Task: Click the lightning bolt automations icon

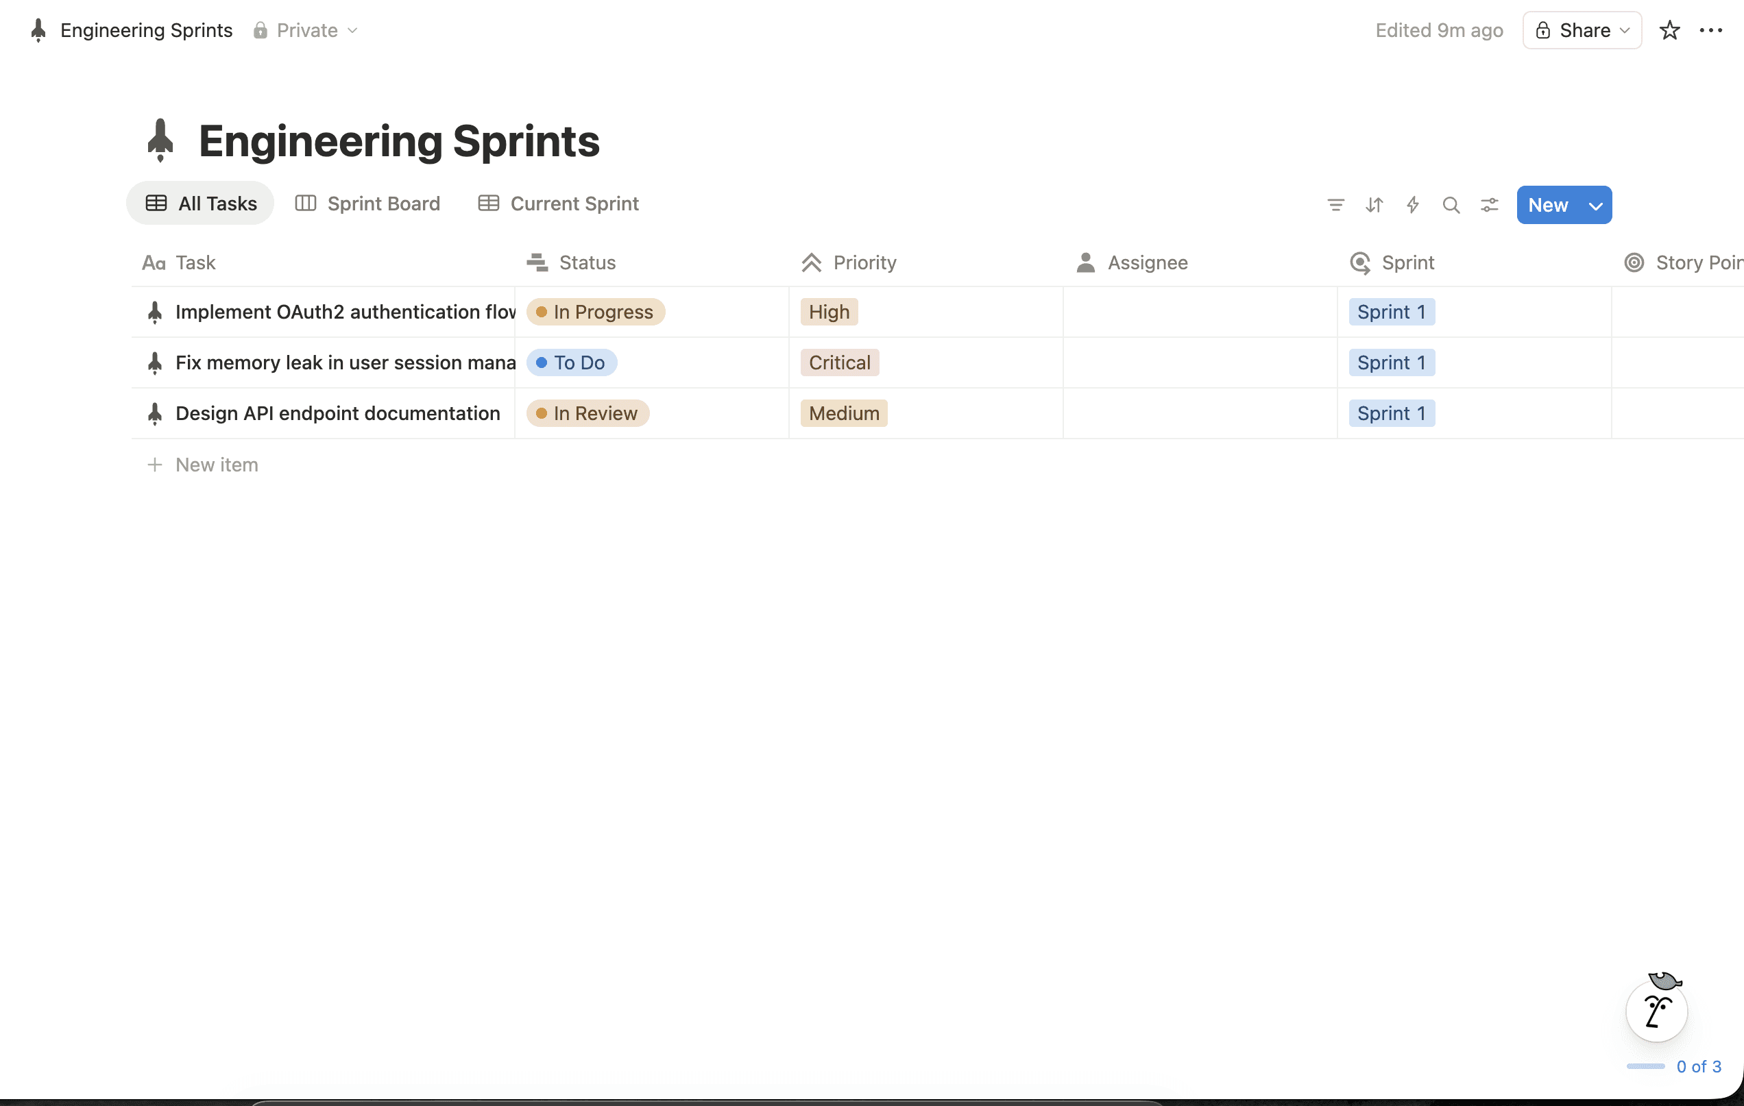Action: tap(1412, 205)
